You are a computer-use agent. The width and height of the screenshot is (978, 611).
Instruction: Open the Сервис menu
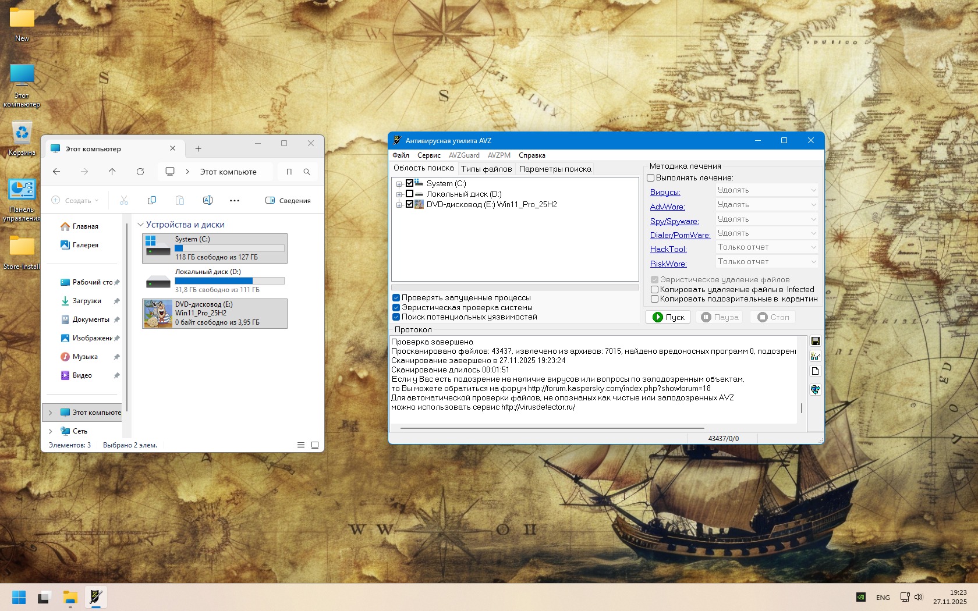428,155
